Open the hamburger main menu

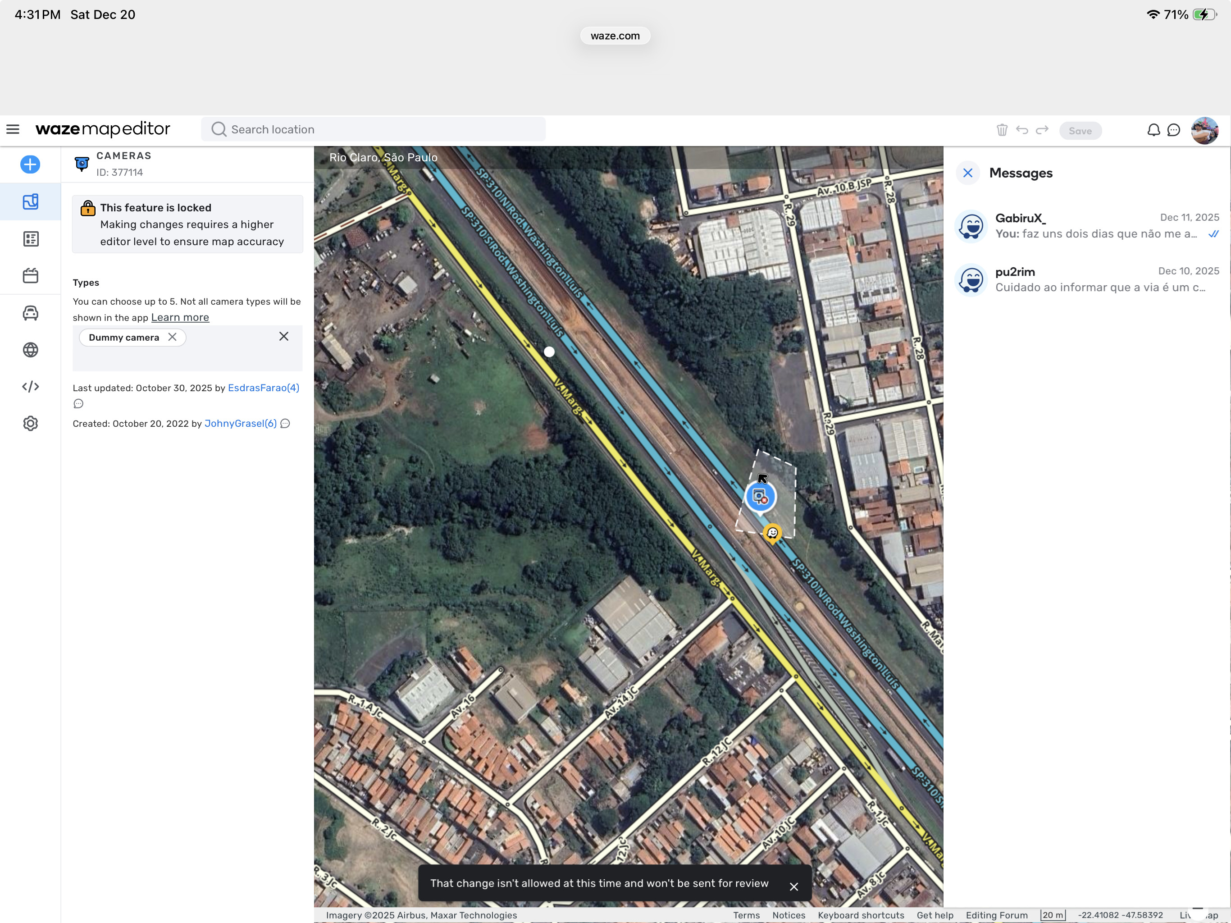point(13,129)
